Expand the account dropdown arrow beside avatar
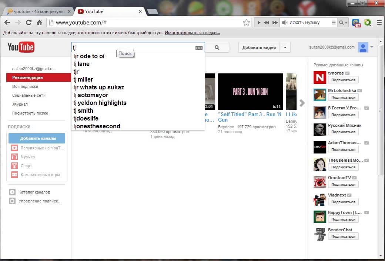Image resolution: width=385 pixels, height=261 pixels. 372,47
